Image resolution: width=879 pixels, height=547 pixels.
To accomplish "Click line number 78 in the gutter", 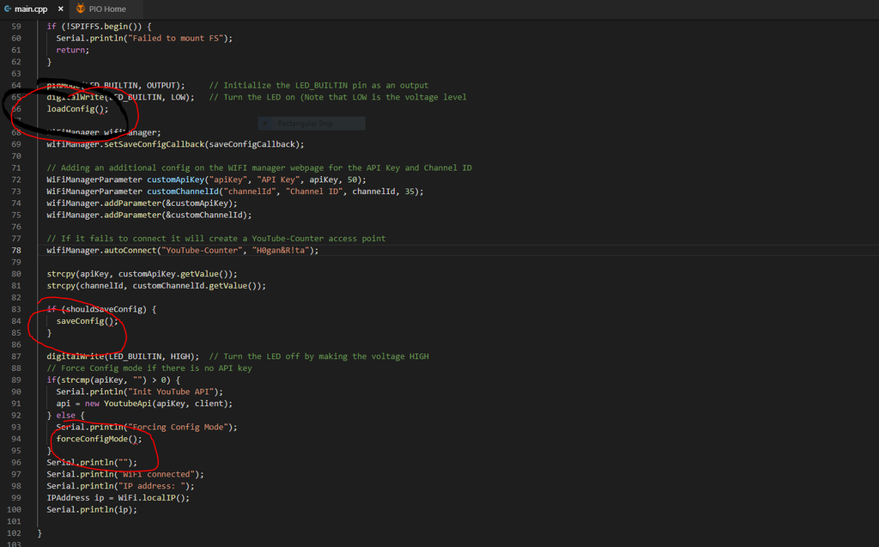I will (15, 250).
